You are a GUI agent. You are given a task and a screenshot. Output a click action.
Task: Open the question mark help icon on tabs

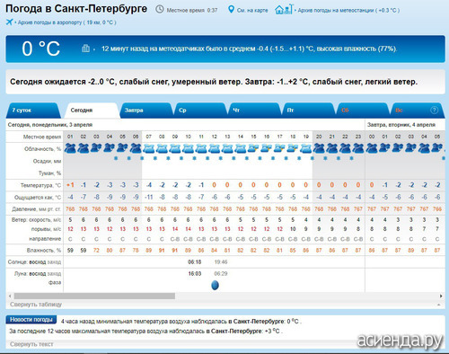pos(434,110)
